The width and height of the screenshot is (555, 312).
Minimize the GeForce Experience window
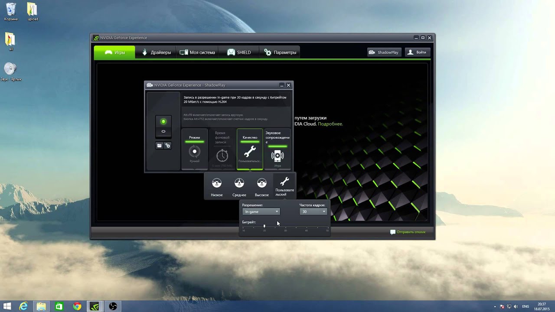point(416,38)
